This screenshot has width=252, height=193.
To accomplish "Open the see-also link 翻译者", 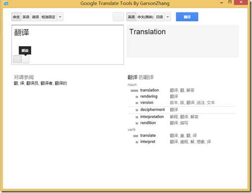I will tap(47, 83).
